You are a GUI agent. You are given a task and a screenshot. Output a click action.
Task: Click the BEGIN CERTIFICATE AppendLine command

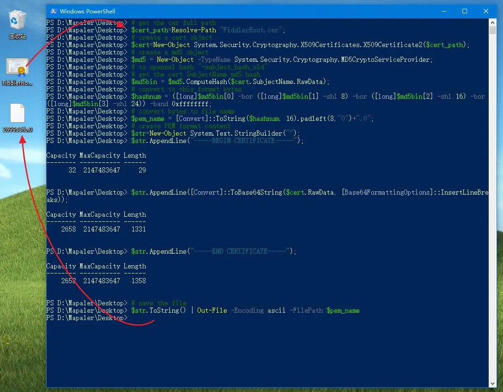click(217, 141)
